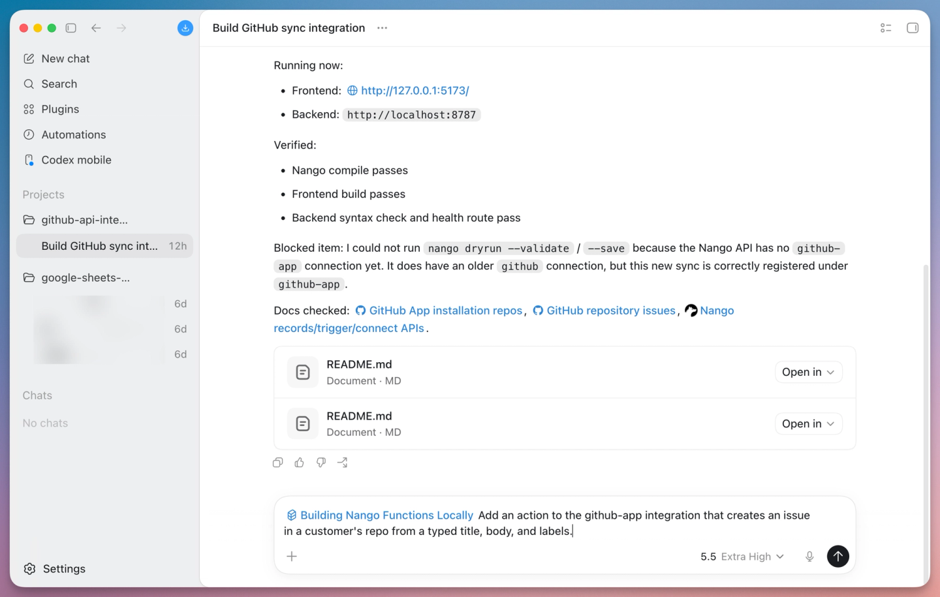This screenshot has width=940, height=597.
Task: Show the task list icon at top right
Action: coord(886,28)
